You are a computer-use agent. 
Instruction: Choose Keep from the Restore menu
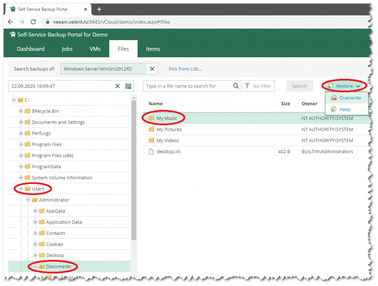(346, 109)
